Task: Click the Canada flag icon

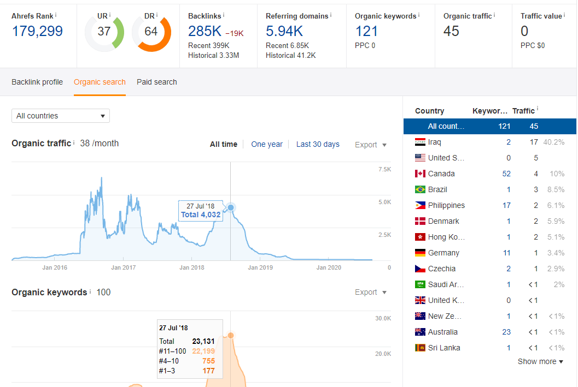Action: click(x=420, y=174)
